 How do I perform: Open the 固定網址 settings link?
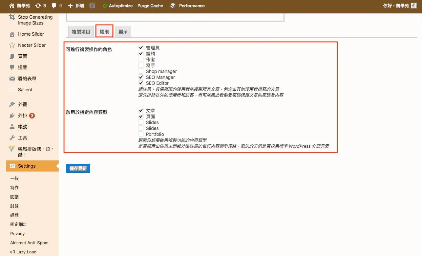click(x=19, y=224)
